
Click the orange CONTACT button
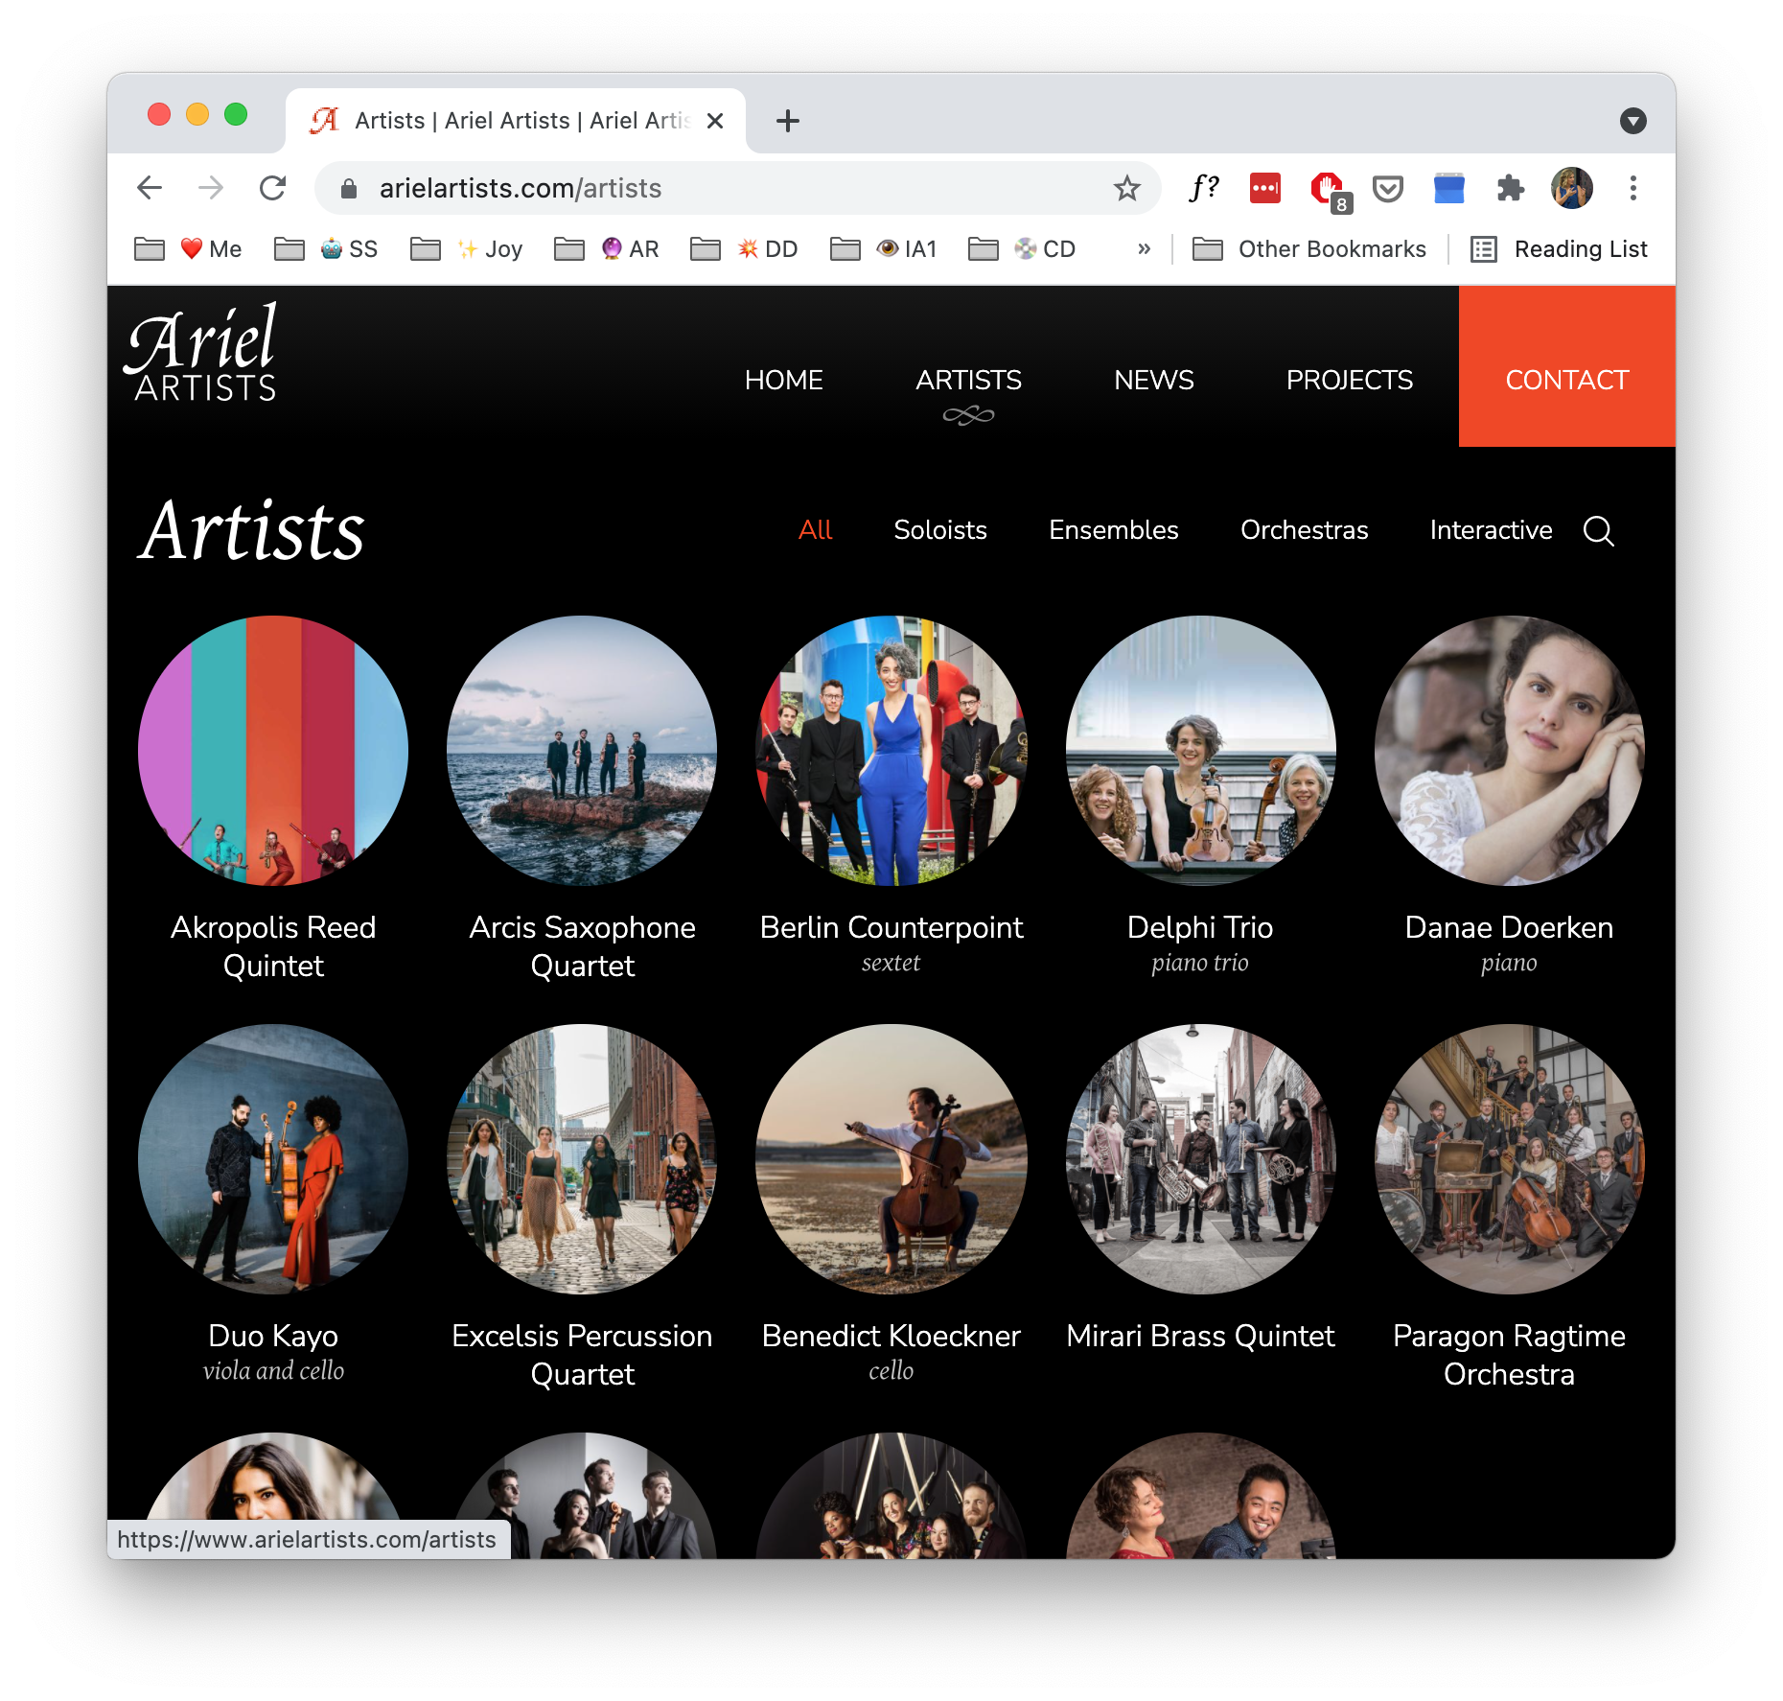click(x=1567, y=366)
